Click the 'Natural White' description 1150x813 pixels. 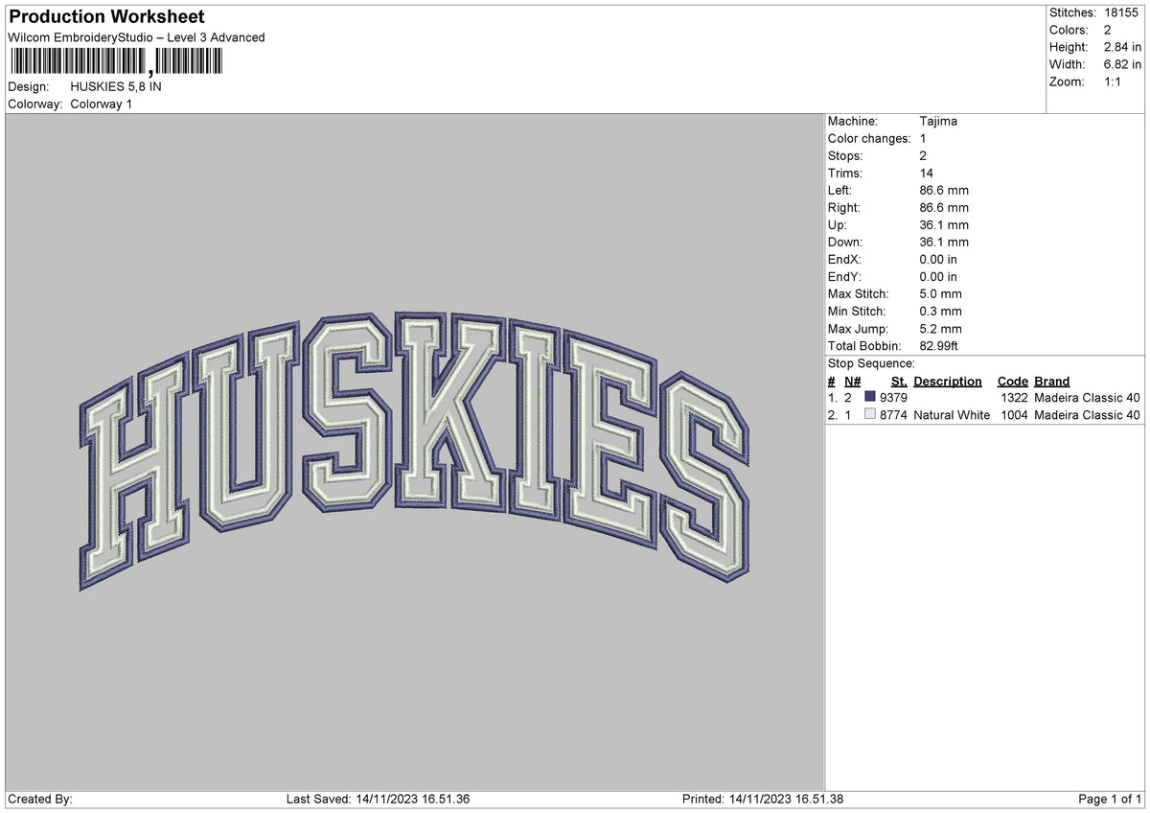(x=952, y=414)
